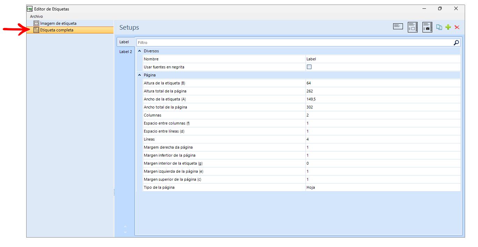Switch to the 'Label 2' tab

(126, 52)
